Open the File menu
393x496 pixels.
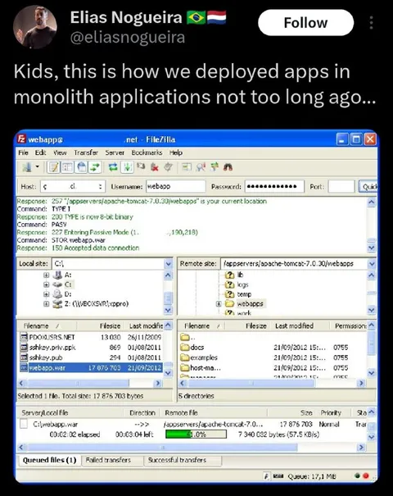23,152
